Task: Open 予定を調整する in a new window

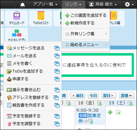Action: 57,124
